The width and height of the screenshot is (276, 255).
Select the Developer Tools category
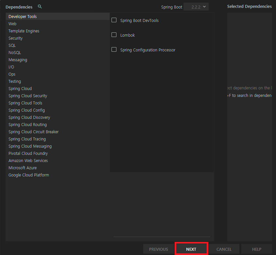click(58, 16)
